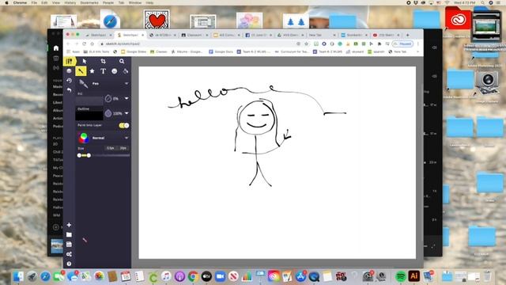Select the paint bucket fill tool
This screenshot has height=285, width=506.
(x=126, y=71)
